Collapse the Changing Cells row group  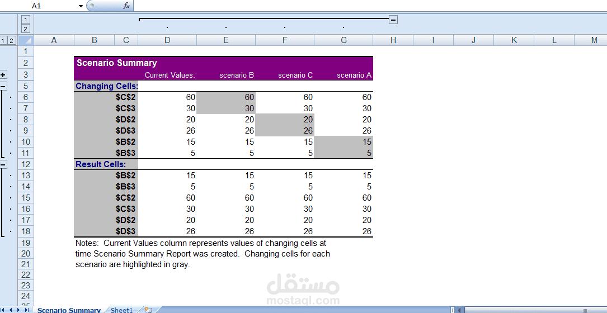click(3, 86)
